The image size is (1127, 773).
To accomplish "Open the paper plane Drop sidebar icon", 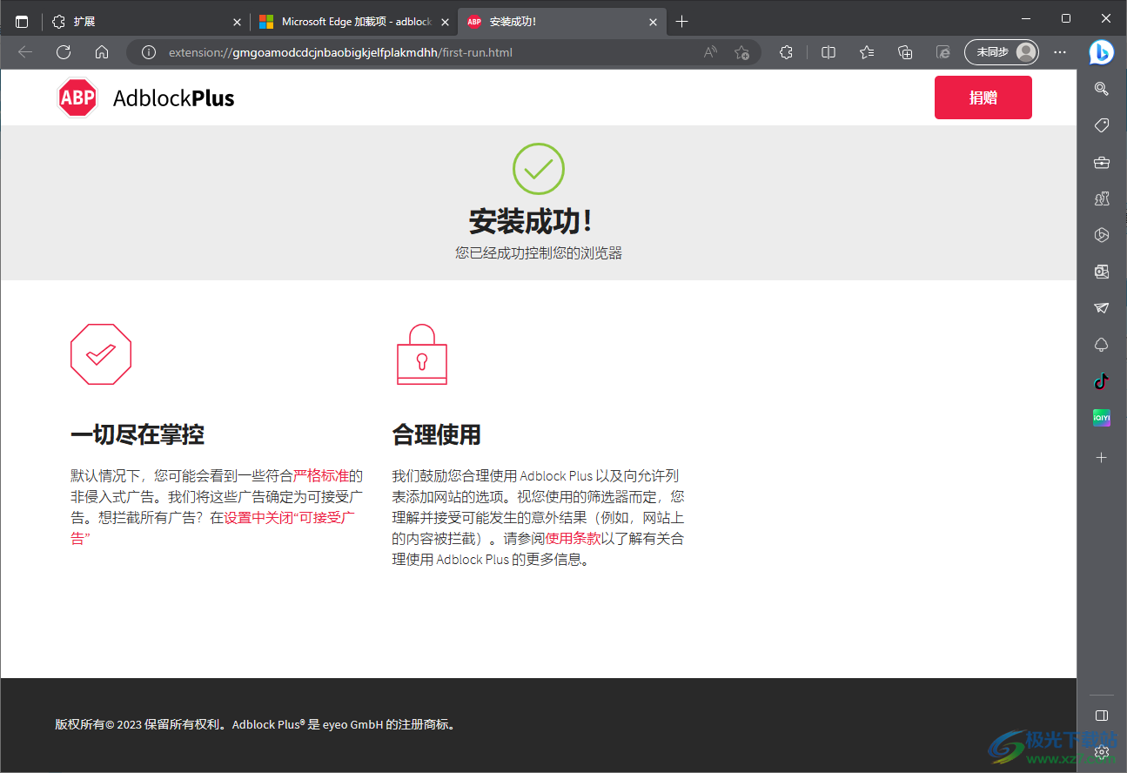I will tap(1102, 308).
